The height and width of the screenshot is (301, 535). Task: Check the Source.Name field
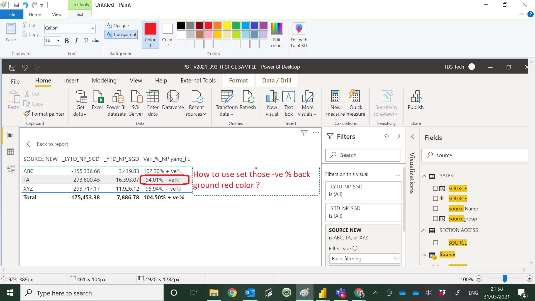tap(436, 208)
